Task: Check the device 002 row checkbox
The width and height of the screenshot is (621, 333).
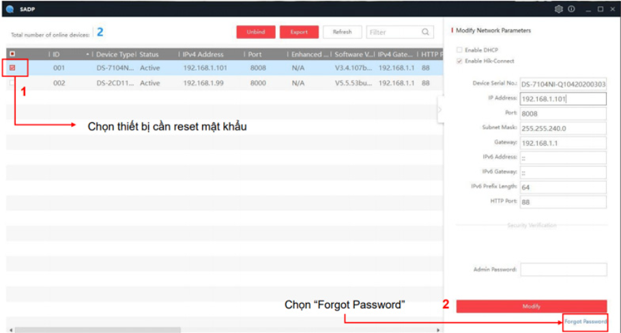Action: (12, 83)
